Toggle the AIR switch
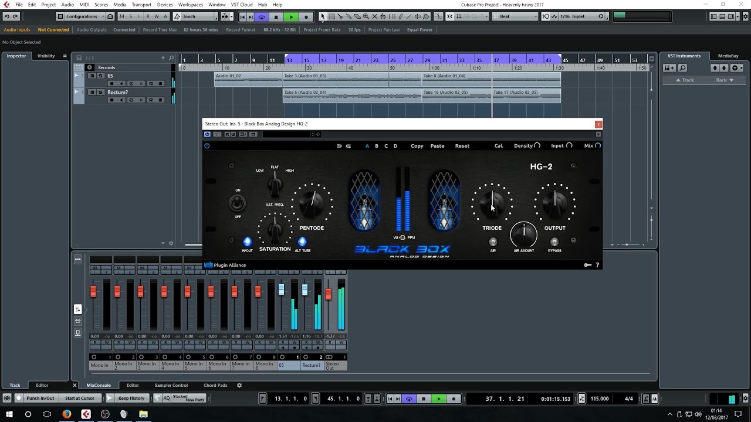 pos(493,241)
